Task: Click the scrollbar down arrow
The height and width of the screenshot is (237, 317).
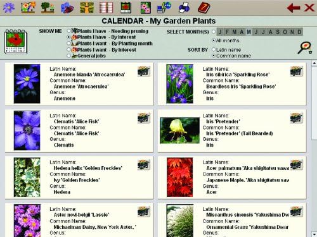Action: [x=314, y=234]
